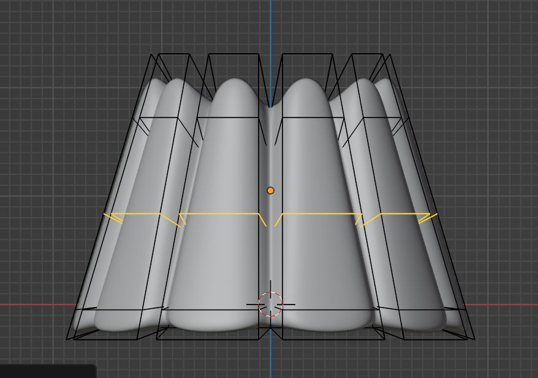Click the red X axis line left of mesh
Viewport: 538px width, 378px height.
(31, 305)
